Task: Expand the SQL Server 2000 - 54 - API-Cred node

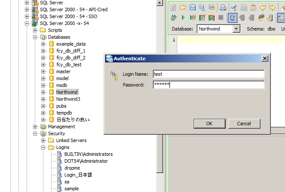Action: 27,9
